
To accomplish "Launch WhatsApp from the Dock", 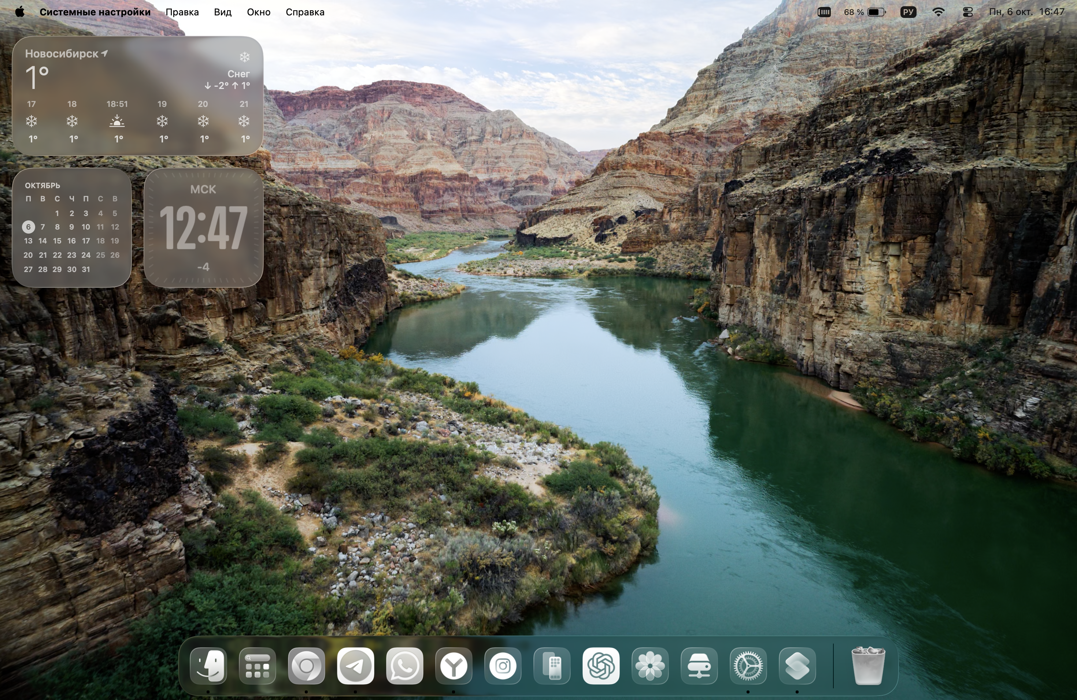I will [x=404, y=666].
